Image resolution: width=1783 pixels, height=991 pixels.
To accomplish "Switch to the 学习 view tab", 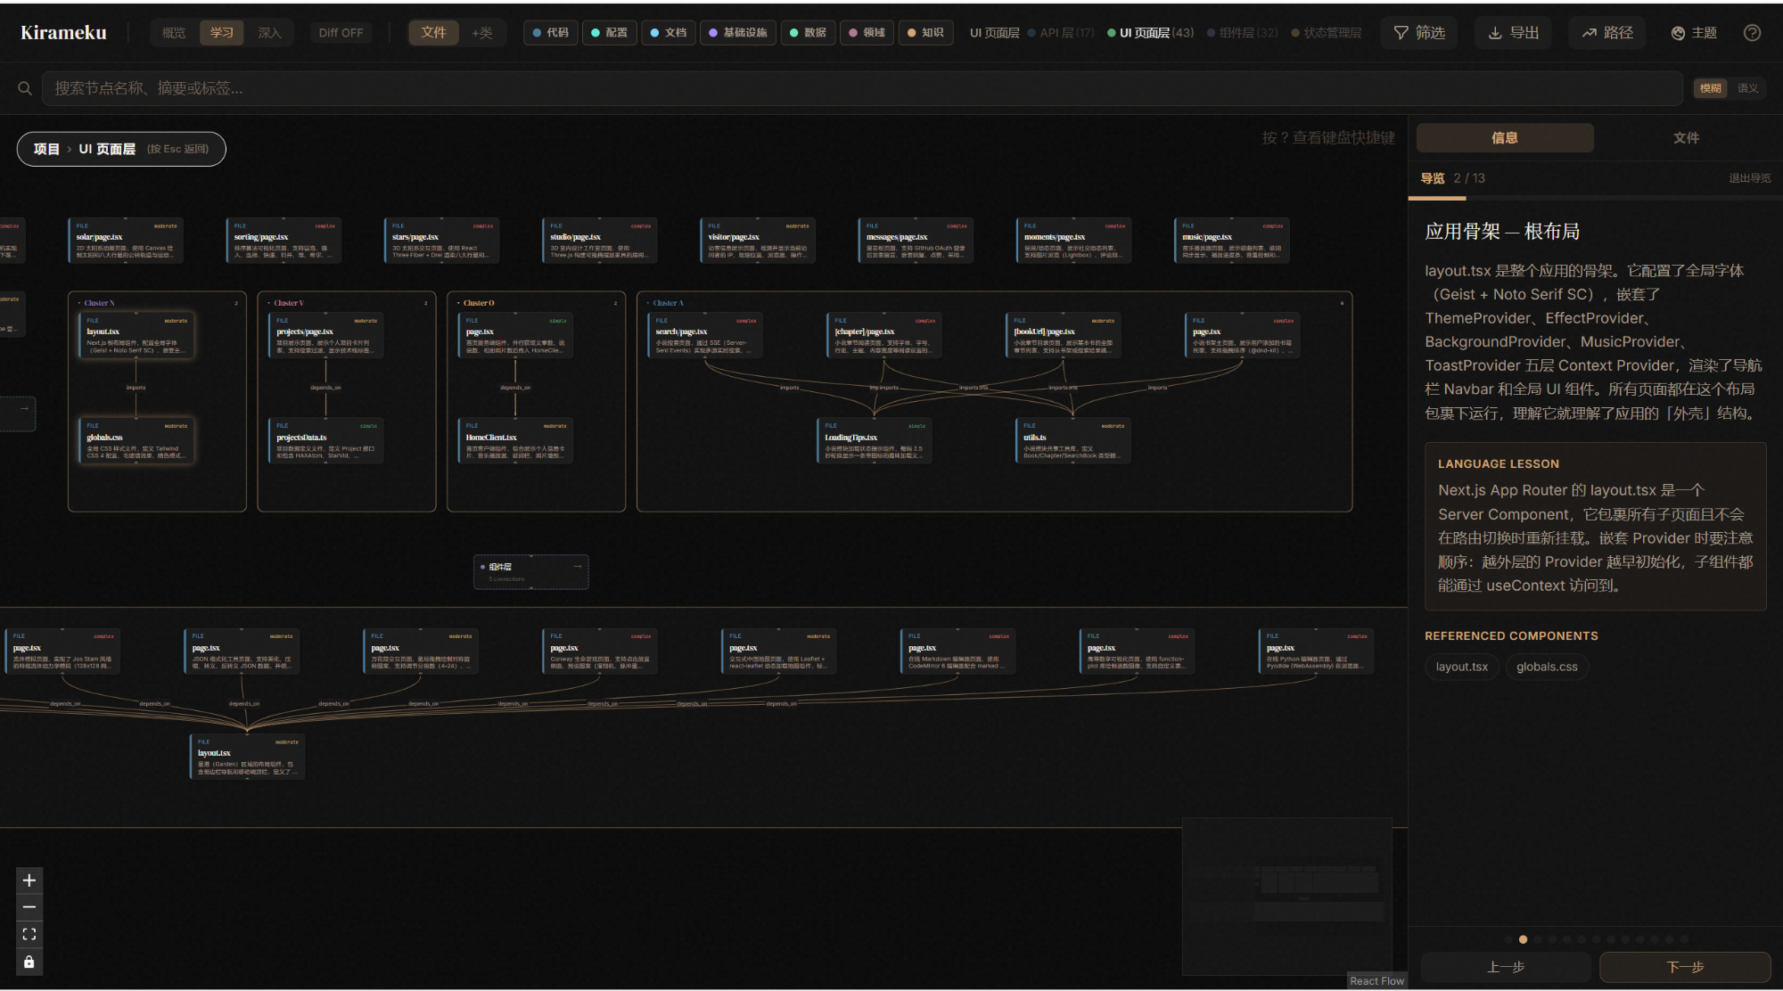I will (x=222, y=33).
